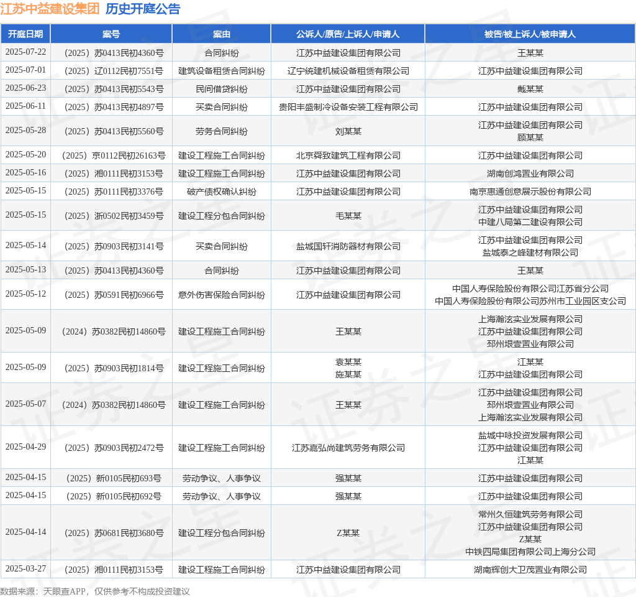Image resolution: width=636 pixels, height=597 pixels.
Task: Click 中铁四局集团有限公司上海分公司
Action: pos(530,552)
